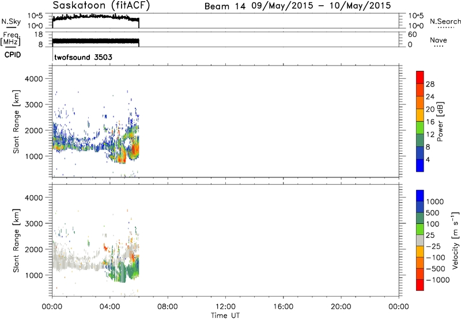Click the "04:00" time axis label
Image resolution: width=461 pixels, height=319 pixels.
109,307
